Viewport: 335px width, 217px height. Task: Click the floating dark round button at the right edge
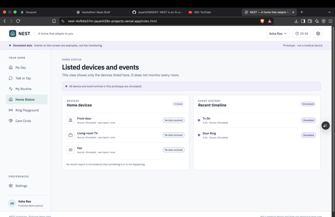pyautogui.click(x=325, y=125)
